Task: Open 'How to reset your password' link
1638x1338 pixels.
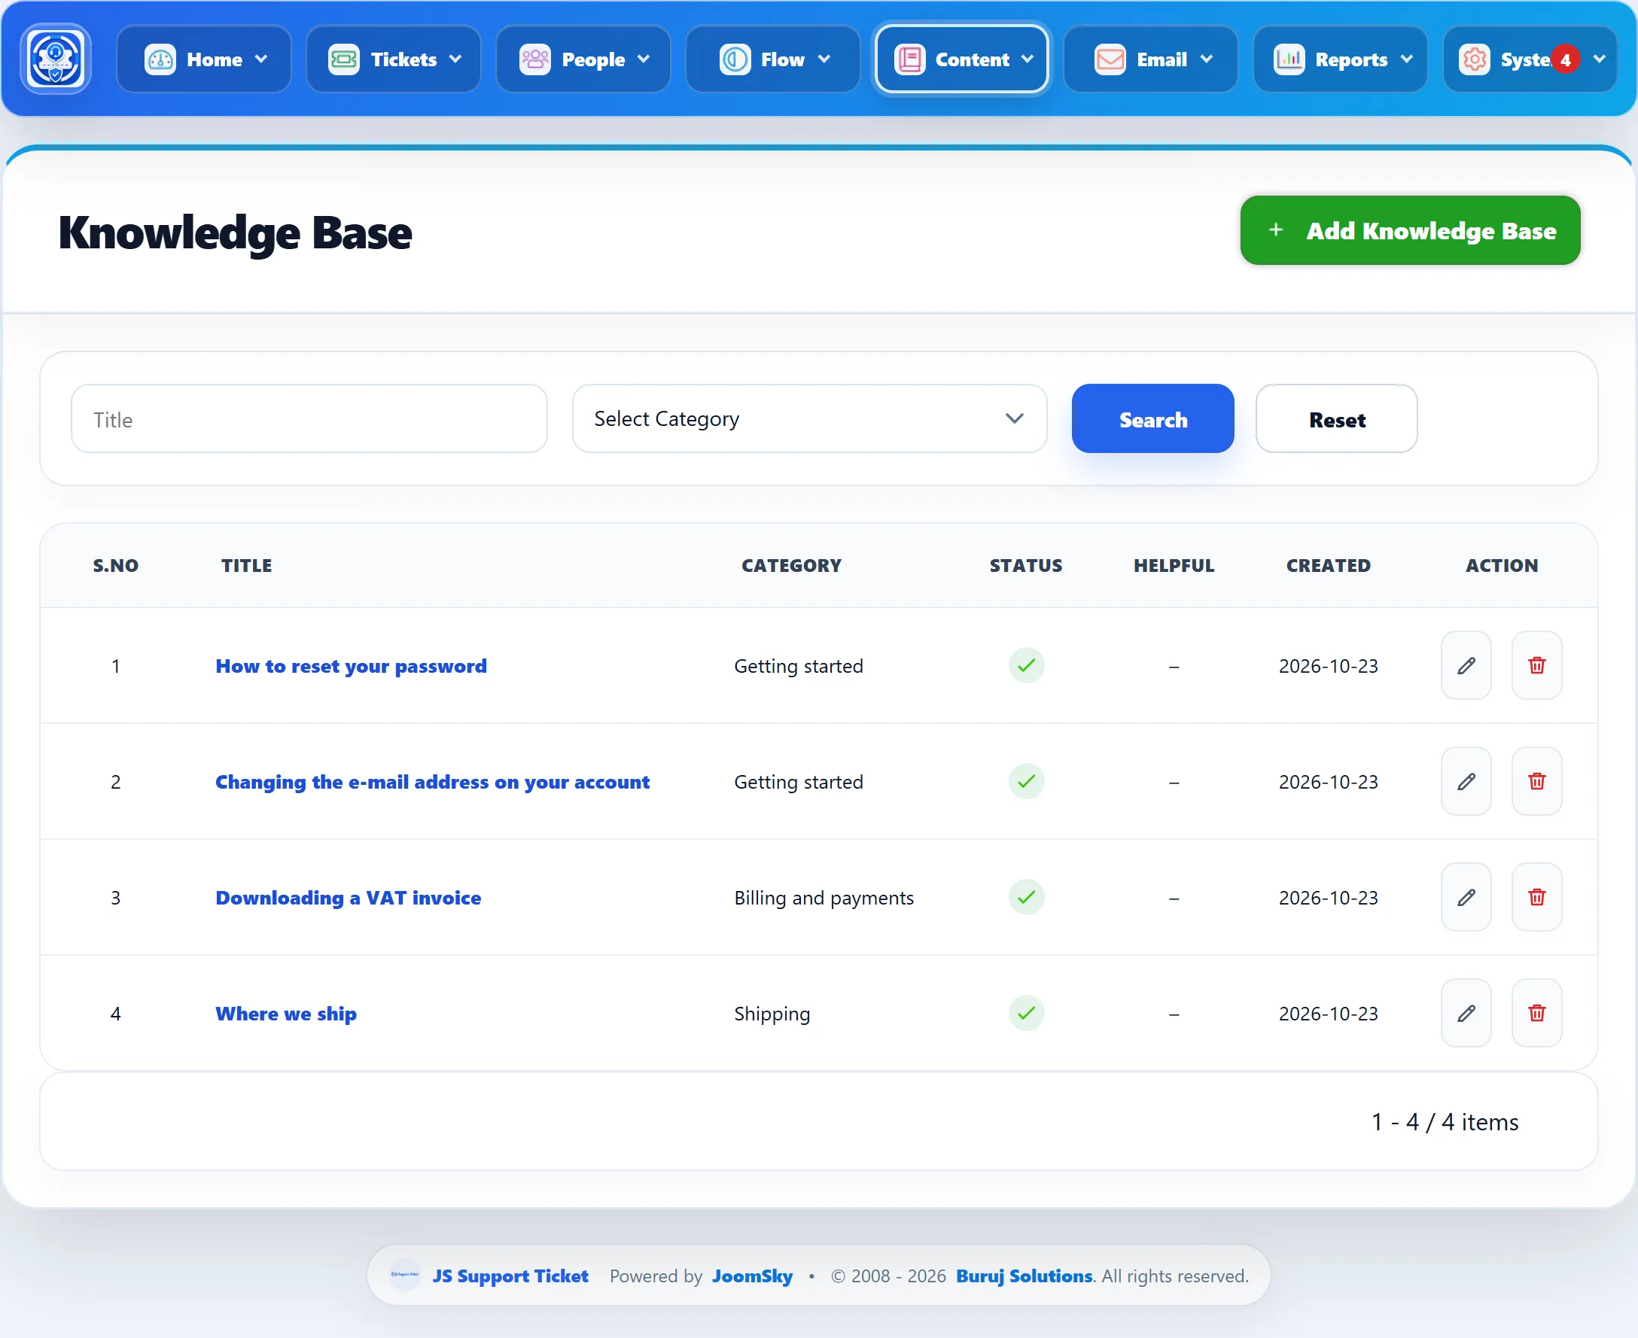Action: 351,666
